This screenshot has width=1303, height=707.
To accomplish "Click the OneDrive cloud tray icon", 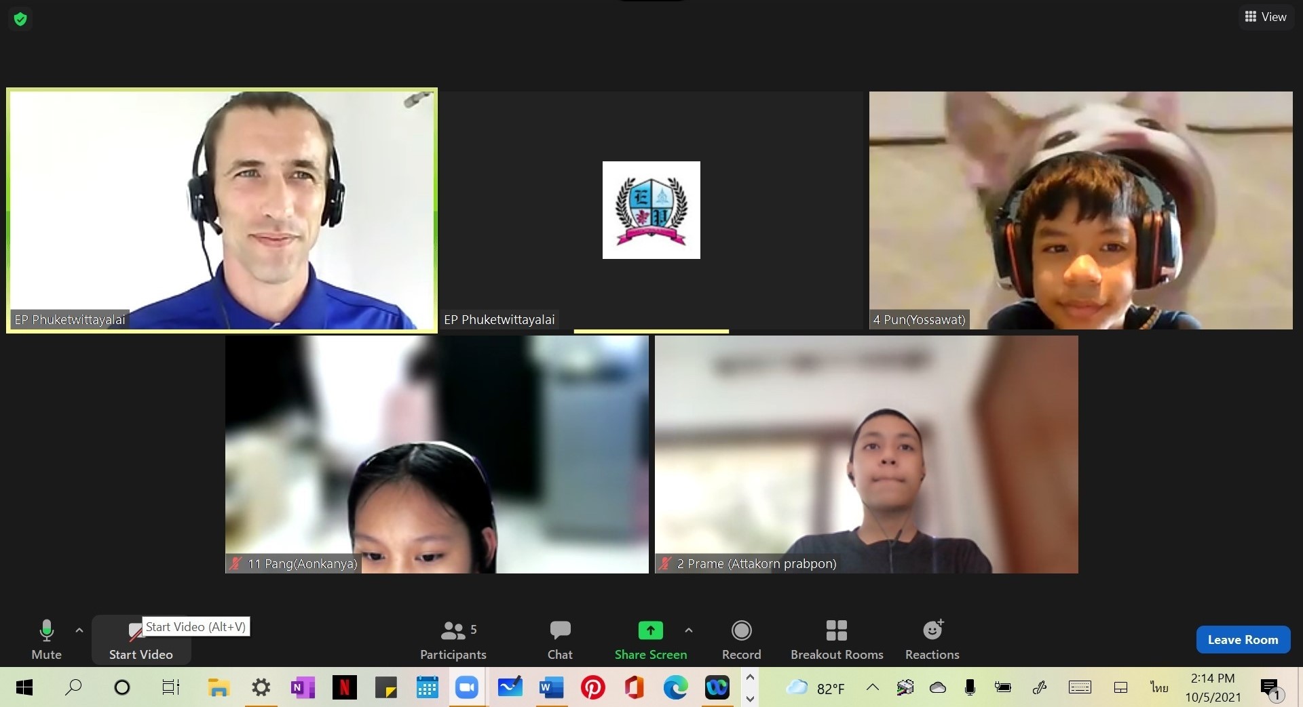I will point(938,688).
